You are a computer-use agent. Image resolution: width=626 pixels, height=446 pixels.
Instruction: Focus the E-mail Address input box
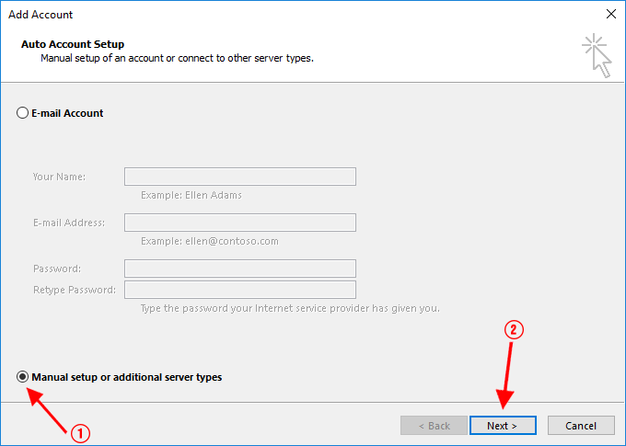240,223
